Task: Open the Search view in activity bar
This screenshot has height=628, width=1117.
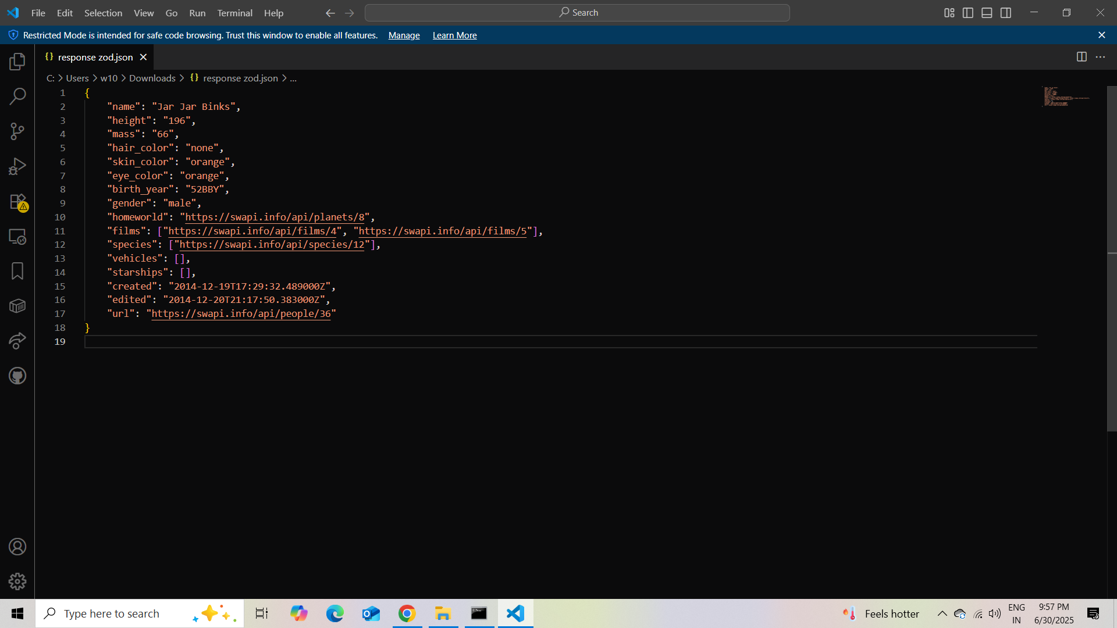Action: pos(17,97)
